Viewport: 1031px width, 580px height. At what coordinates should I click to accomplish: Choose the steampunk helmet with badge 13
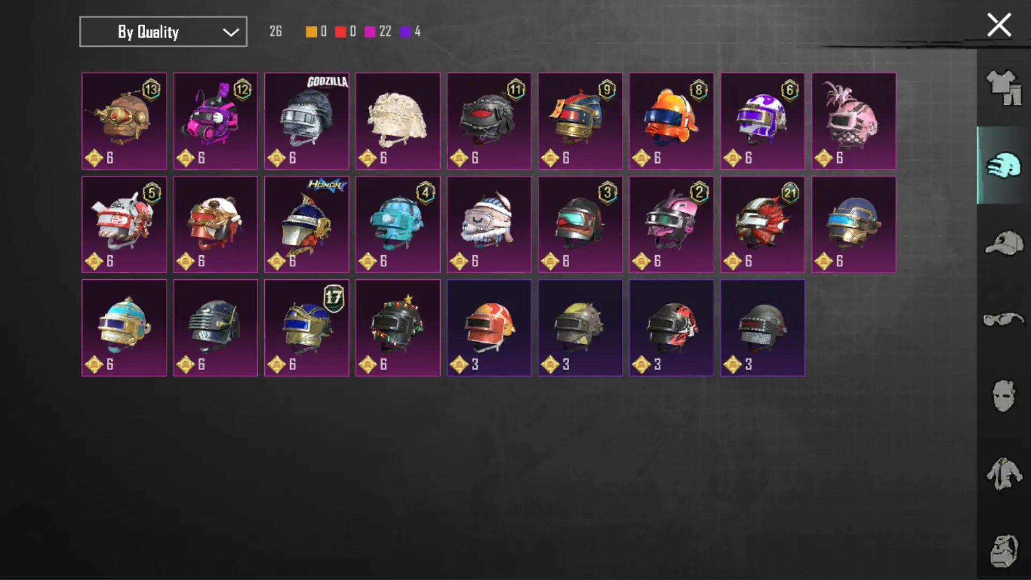point(124,121)
